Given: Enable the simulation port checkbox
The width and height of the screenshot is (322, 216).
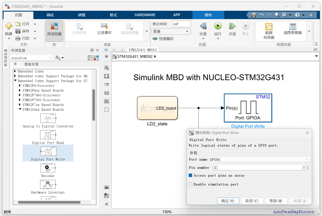Looking at the screenshot, I should [x=190, y=184].
